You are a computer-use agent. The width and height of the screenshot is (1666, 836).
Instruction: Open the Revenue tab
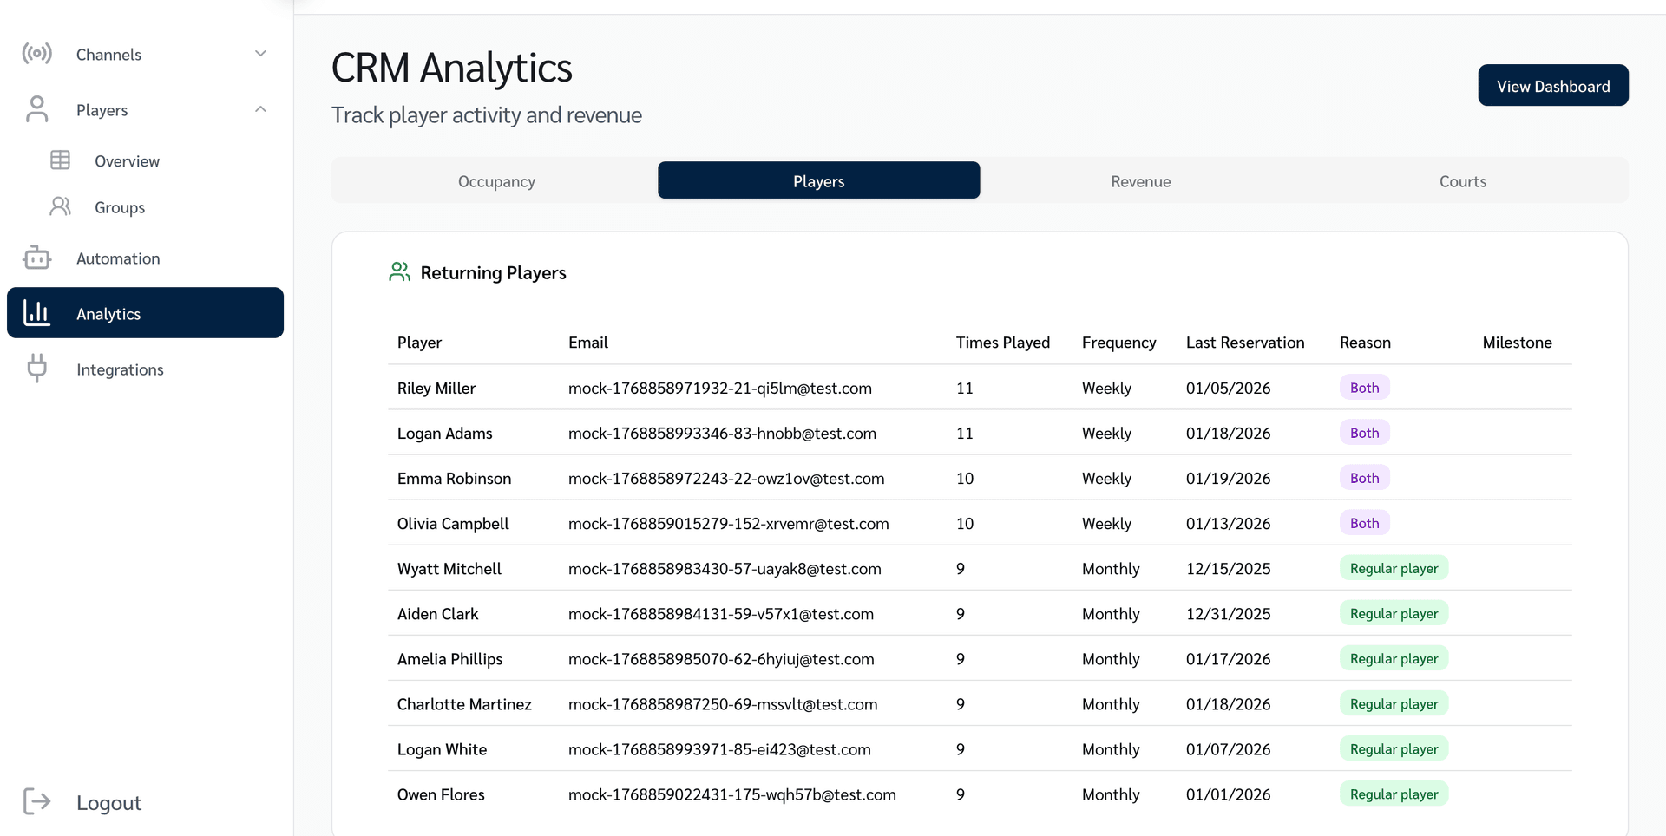(x=1140, y=181)
